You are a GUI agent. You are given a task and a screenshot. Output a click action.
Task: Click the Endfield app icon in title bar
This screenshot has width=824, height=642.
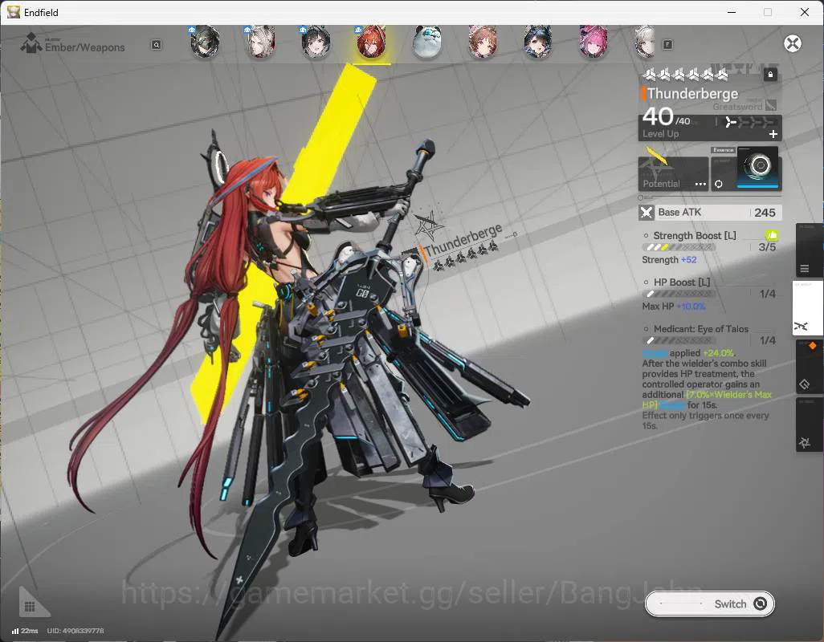point(13,12)
